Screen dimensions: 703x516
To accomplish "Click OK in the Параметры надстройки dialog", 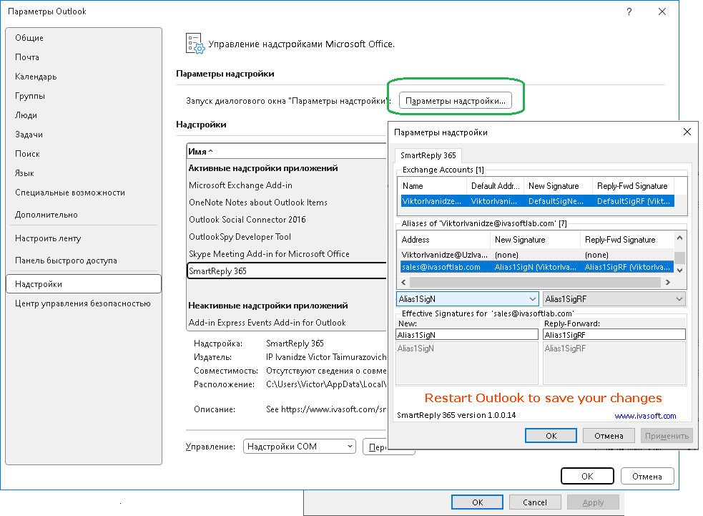I will [x=551, y=436].
